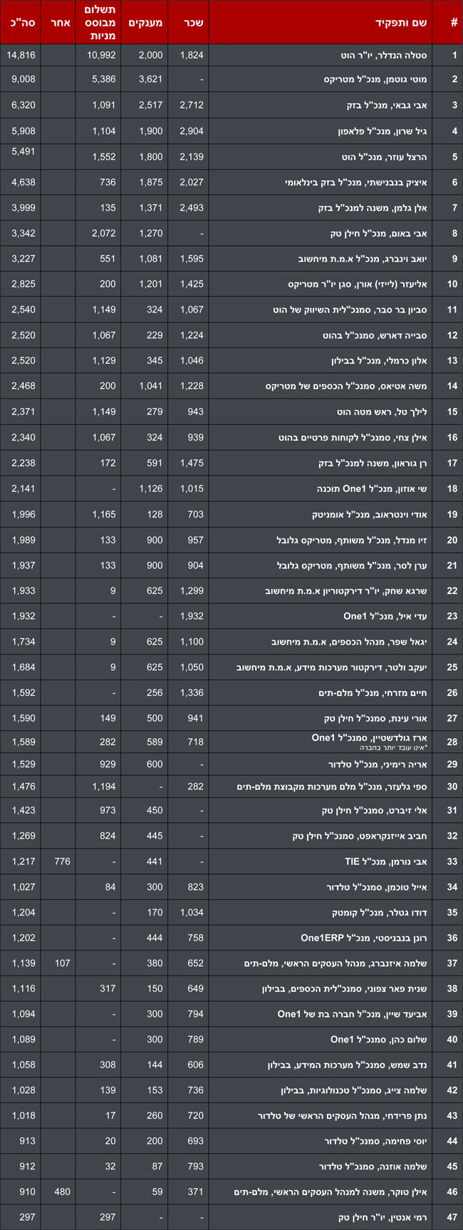Click the name cell 'עדי אייל, מנכ"ל One1'
Viewport: 463px width, 1230px height.
(385, 616)
